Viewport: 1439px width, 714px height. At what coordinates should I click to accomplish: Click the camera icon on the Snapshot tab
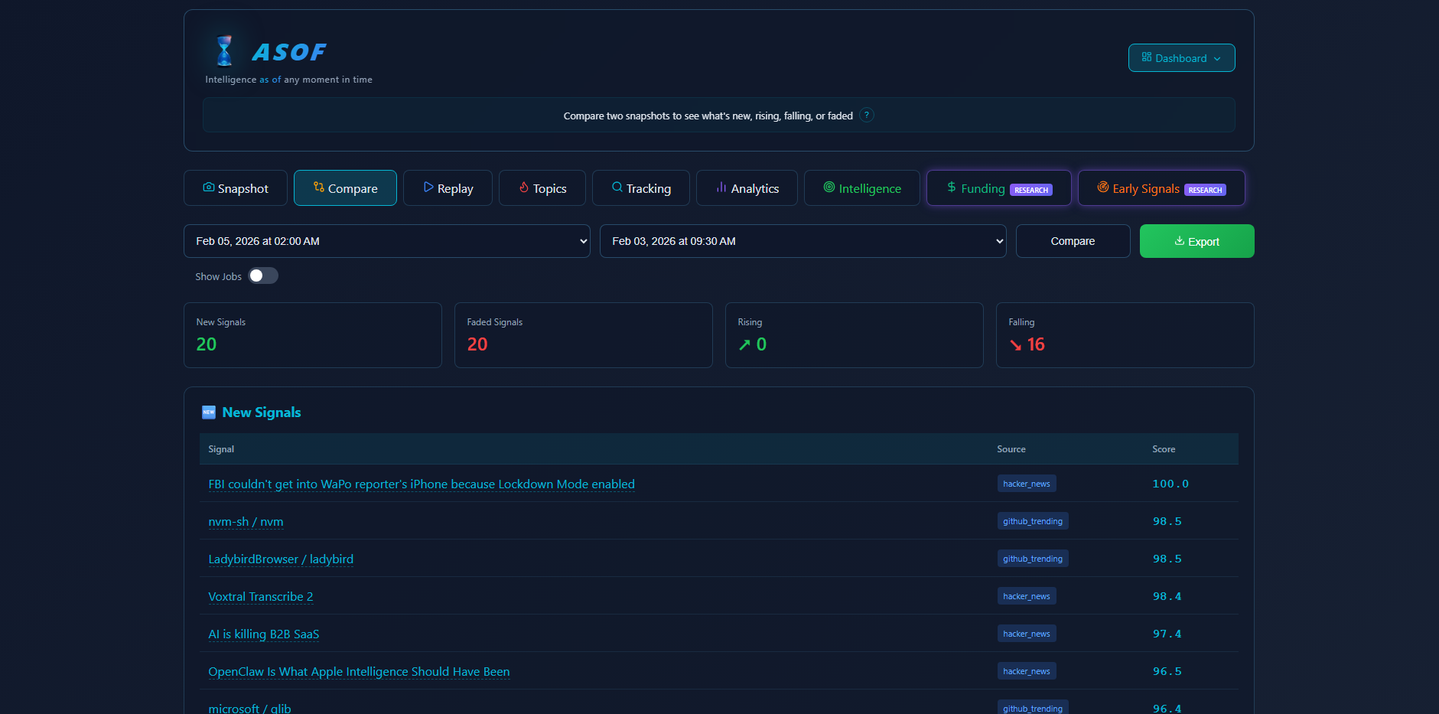click(x=208, y=187)
